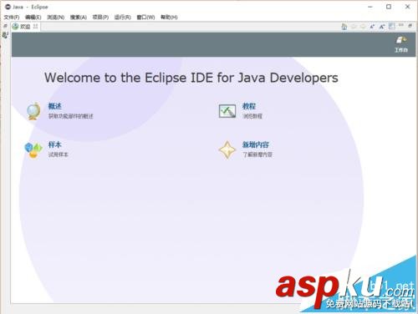The height and width of the screenshot is (314, 418).
Task: Open the 文件(F) menu
Action: (x=12, y=18)
